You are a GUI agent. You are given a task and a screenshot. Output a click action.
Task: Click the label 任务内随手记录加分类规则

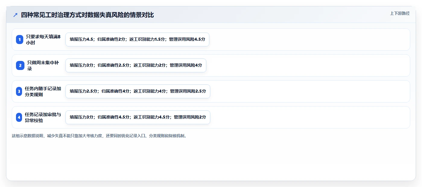43,91
